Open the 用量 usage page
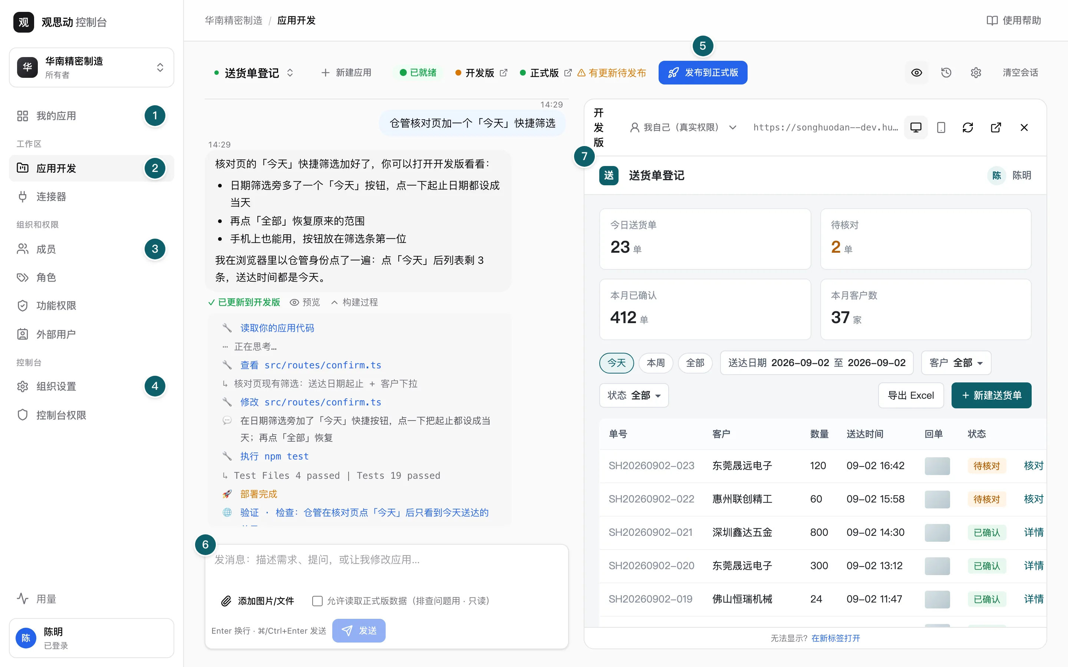Image resolution: width=1068 pixels, height=667 pixels. point(91,598)
